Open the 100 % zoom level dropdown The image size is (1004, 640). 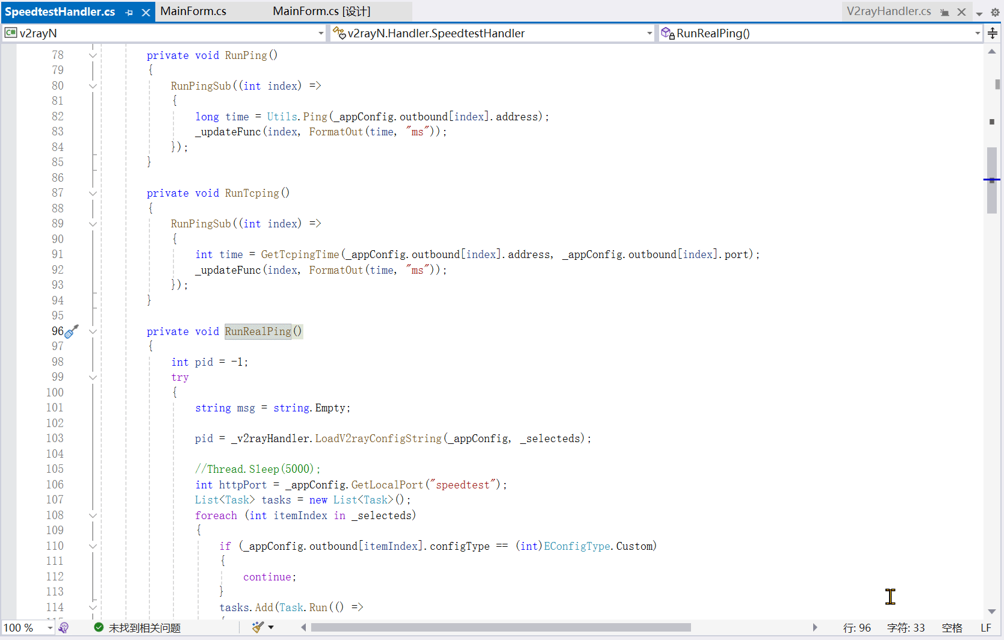[49, 628]
